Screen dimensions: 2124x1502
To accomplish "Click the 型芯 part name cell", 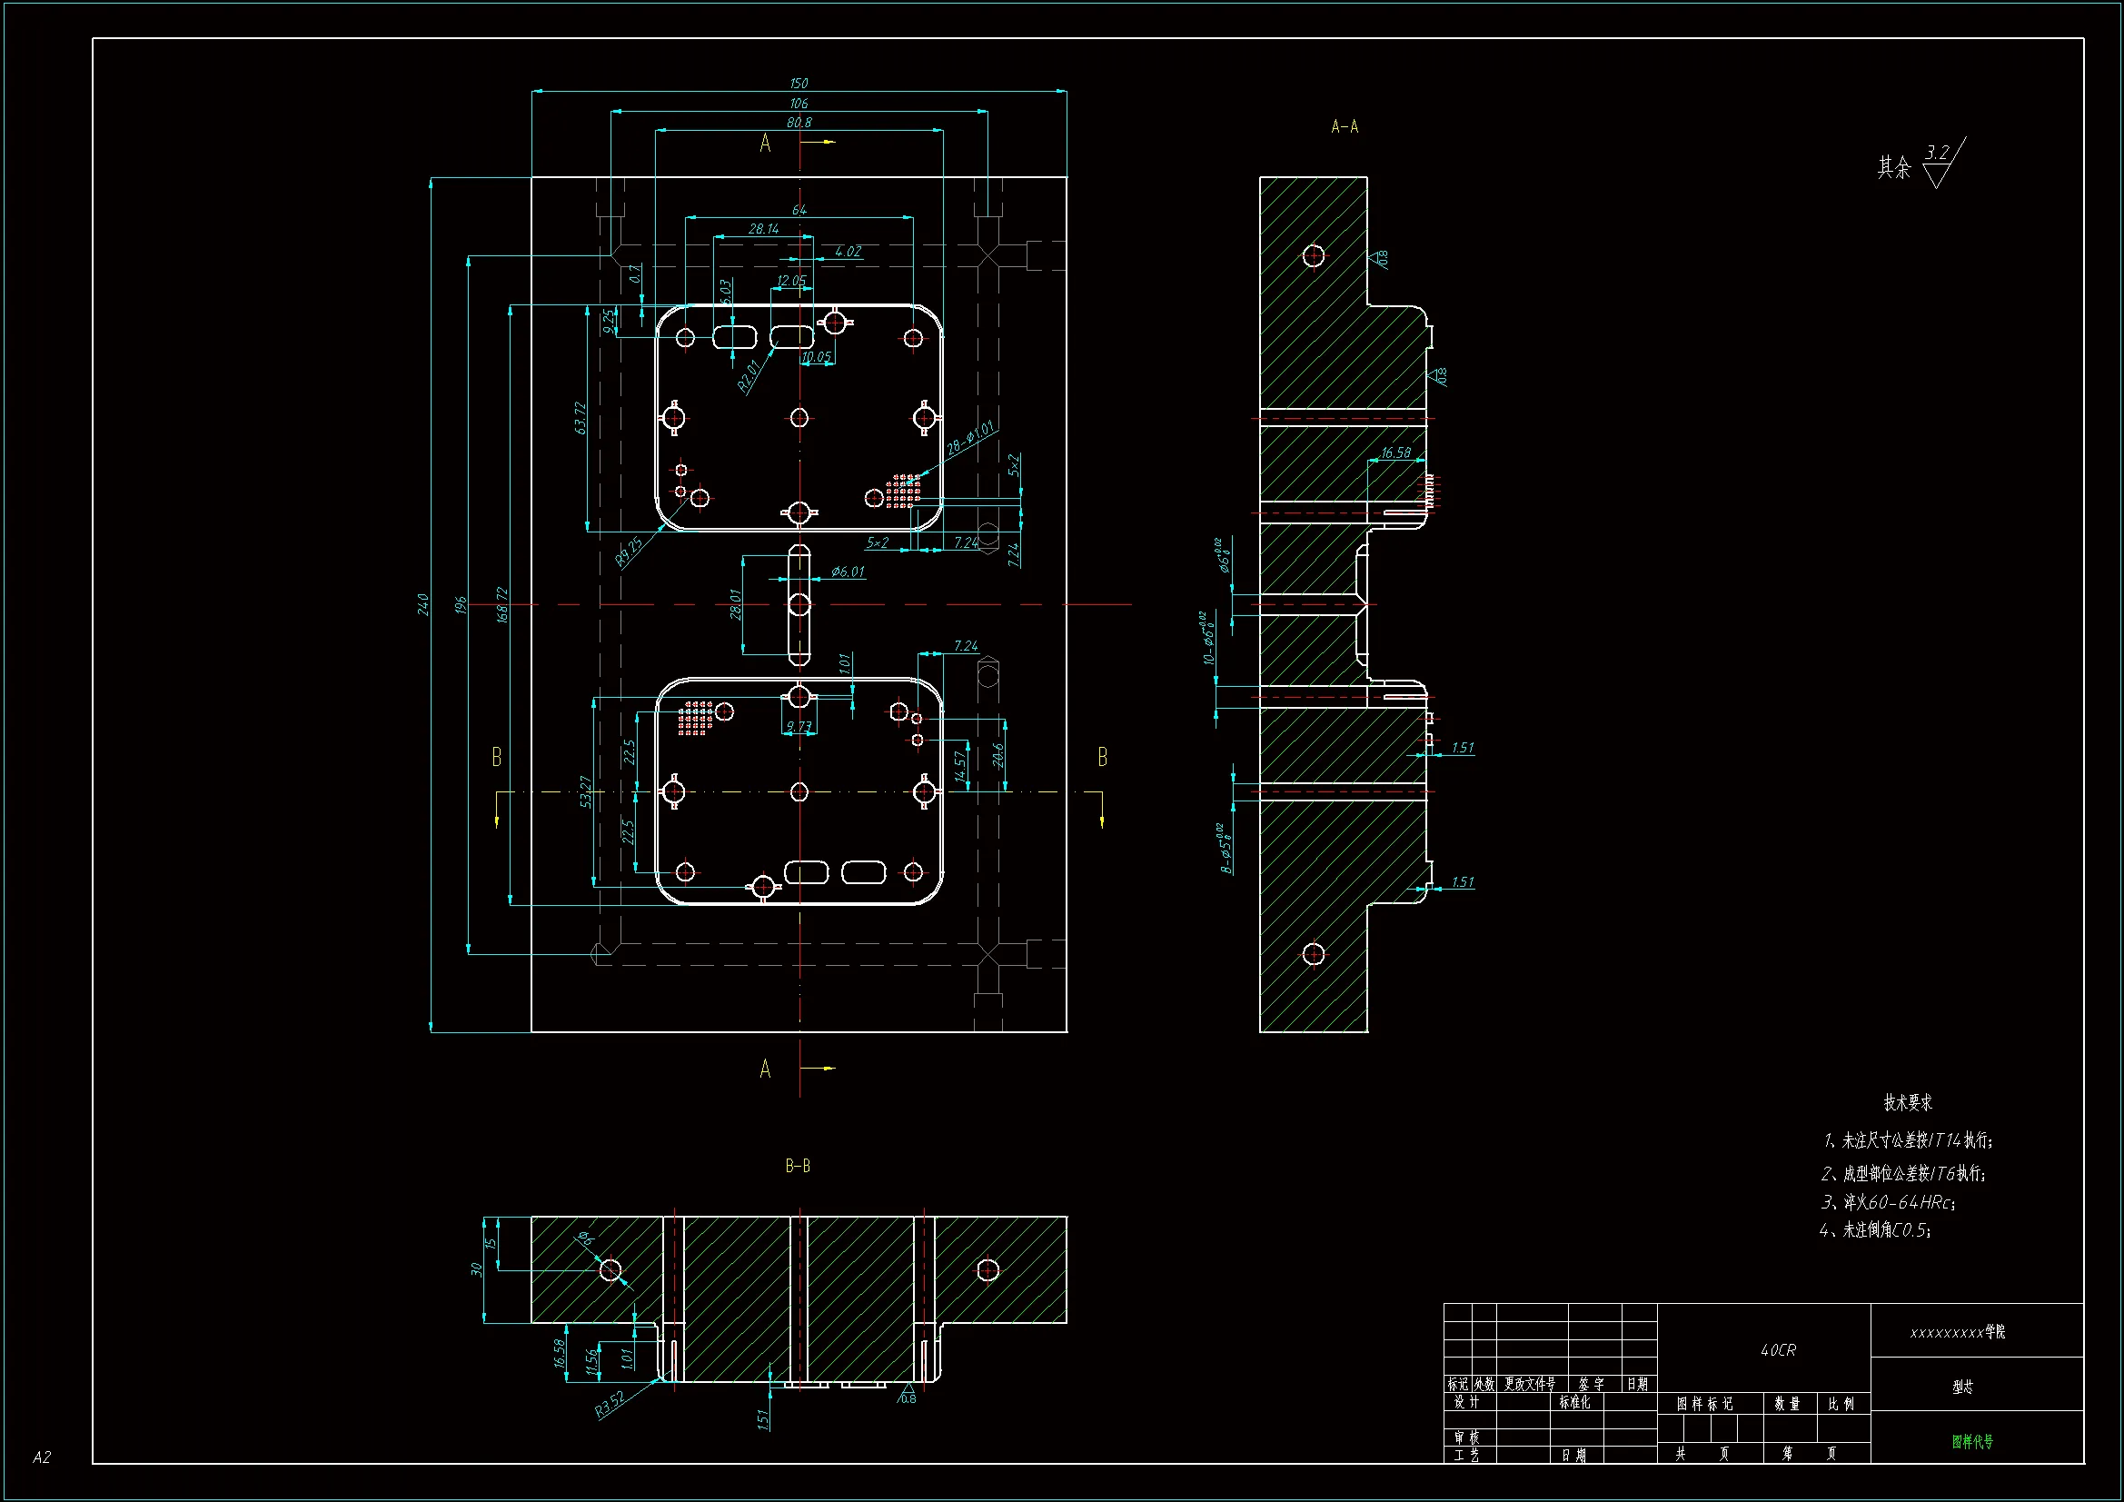I will pos(1962,1387).
